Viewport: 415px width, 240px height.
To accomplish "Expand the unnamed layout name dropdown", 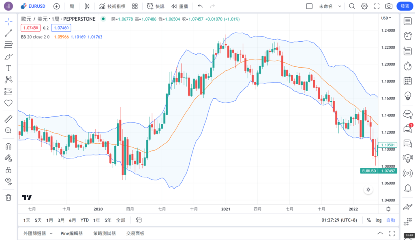I will [x=340, y=6].
